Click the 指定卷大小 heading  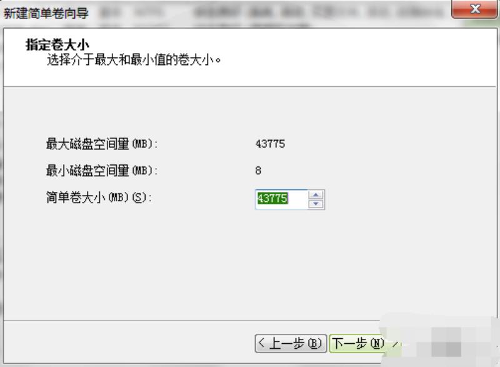point(57,44)
